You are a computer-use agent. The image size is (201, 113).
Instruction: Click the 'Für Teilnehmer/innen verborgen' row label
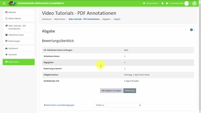tap(58, 50)
